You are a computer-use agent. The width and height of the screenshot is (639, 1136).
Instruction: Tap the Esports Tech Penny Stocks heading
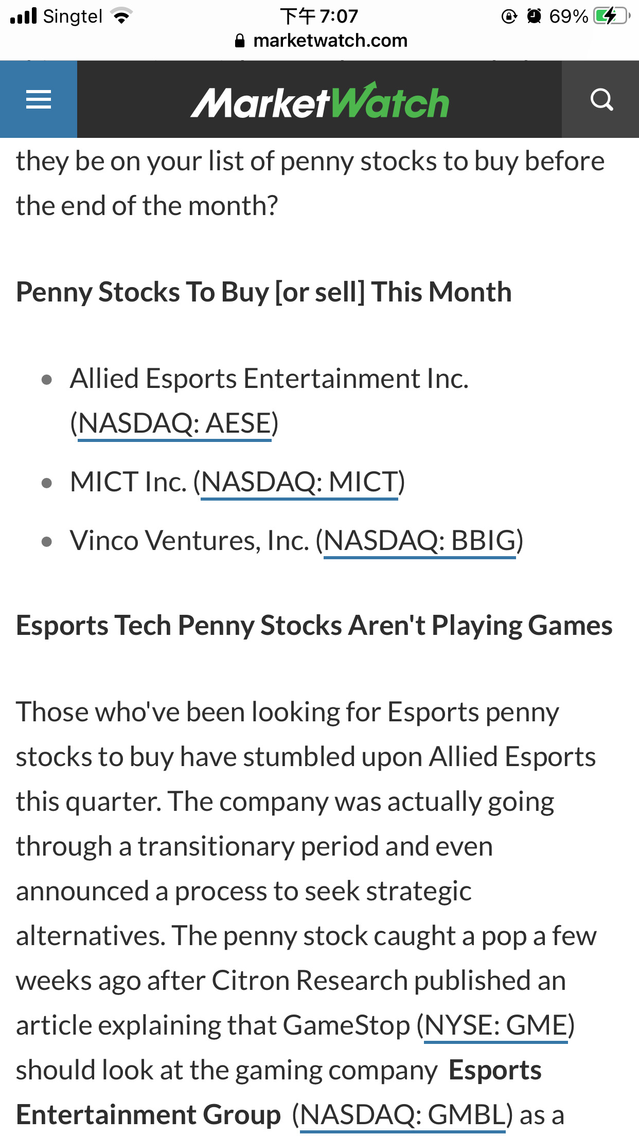click(x=314, y=626)
